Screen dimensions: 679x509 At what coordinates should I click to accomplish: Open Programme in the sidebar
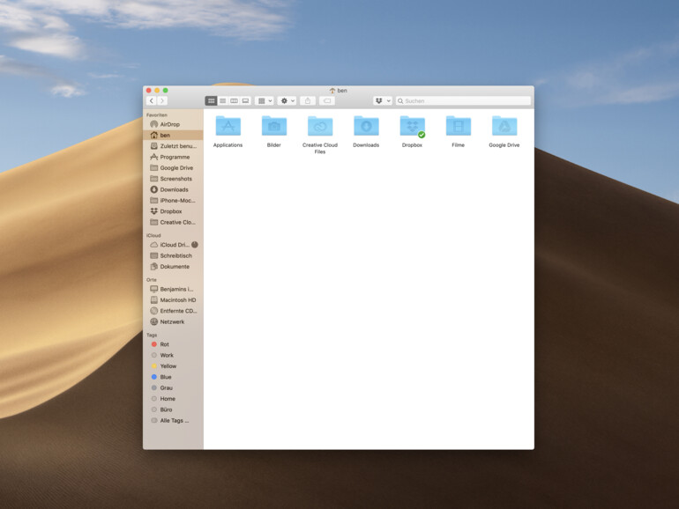(x=173, y=157)
